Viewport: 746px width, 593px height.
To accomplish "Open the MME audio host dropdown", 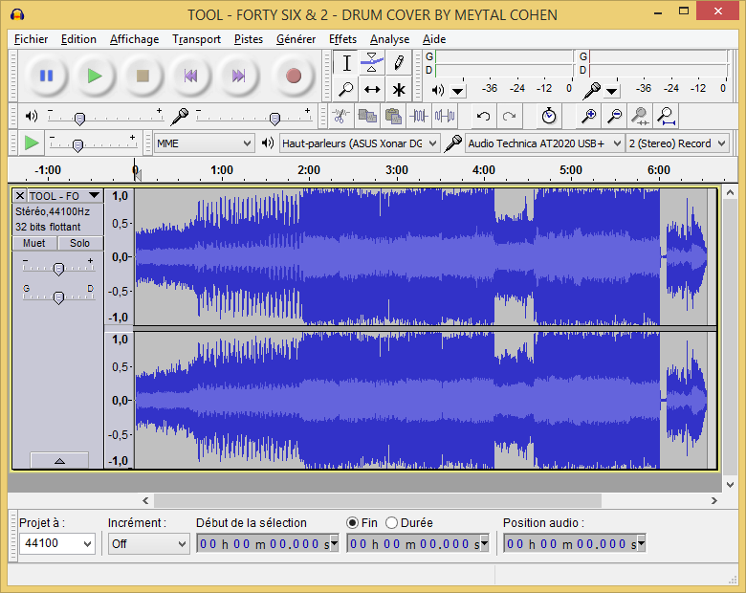I will pyautogui.click(x=205, y=143).
